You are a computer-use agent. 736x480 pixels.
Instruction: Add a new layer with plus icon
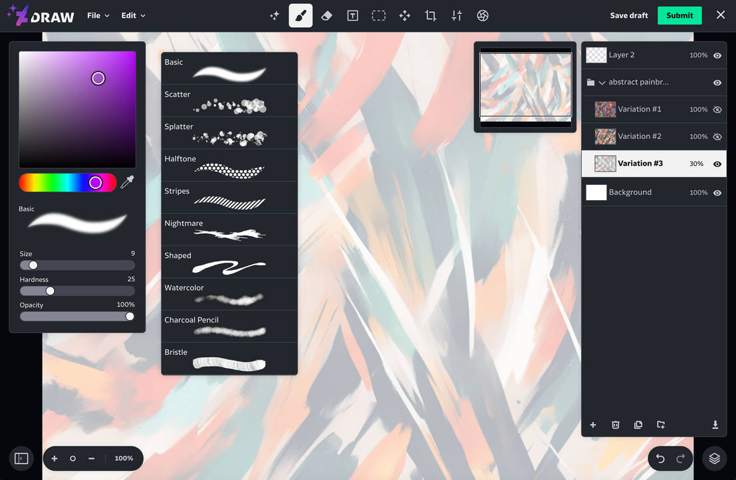point(593,425)
